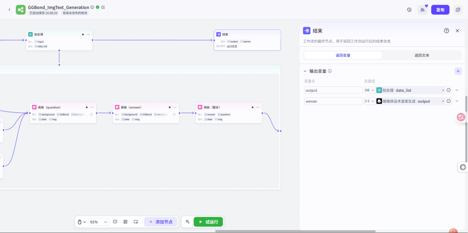Click the green 试运行 test run button
The width and height of the screenshot is (468, 233).
click(208, 222)
